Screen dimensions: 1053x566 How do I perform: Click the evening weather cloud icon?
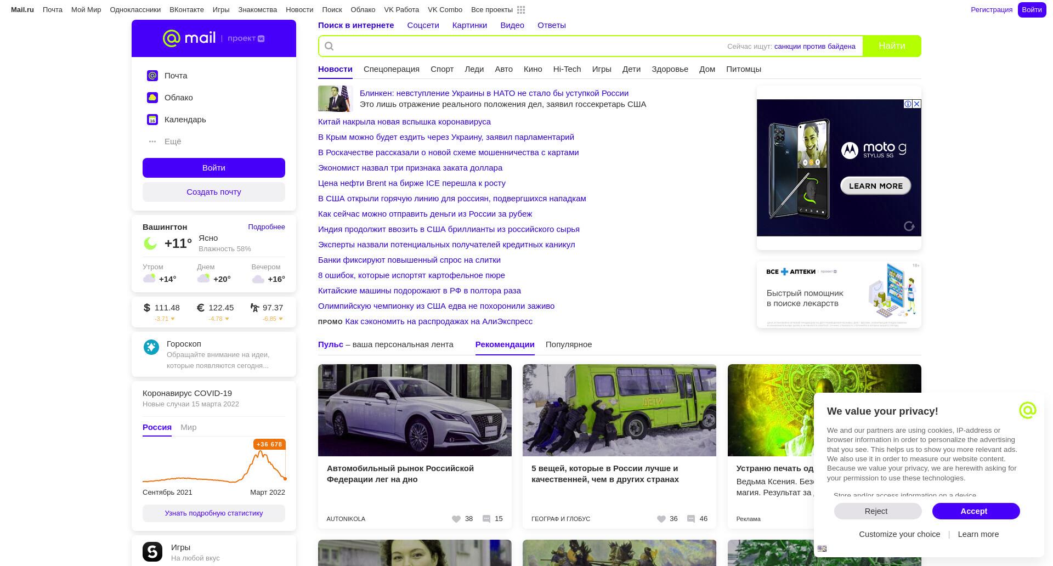(258, 279)
